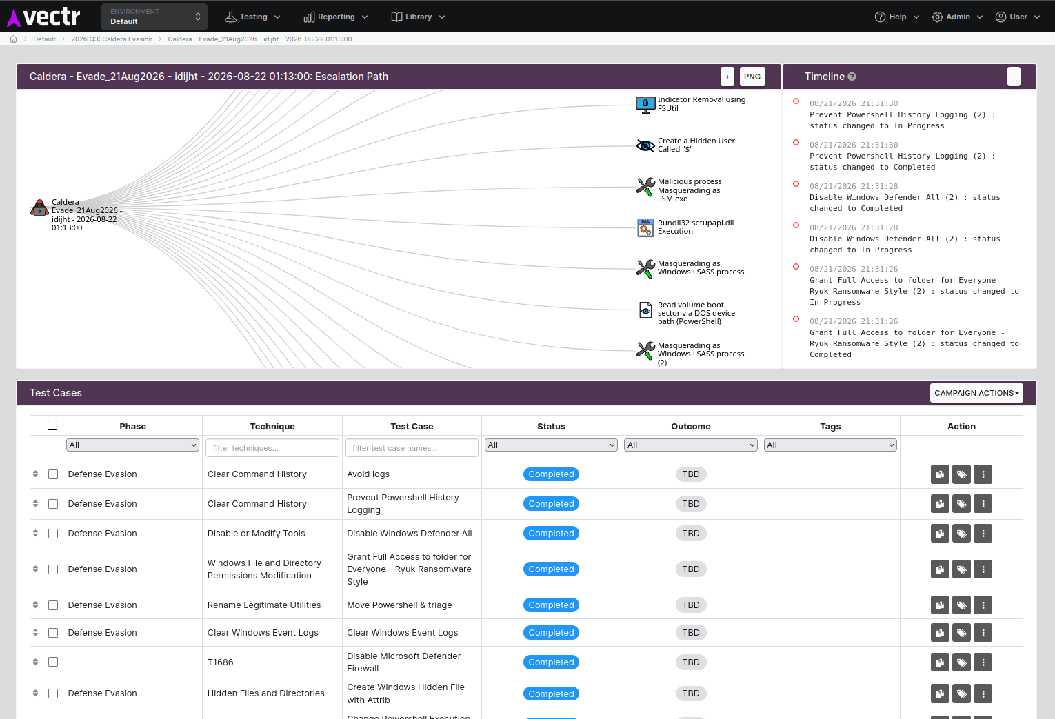The image size is (1055, 719).
Task: Copy Disable Windows Defender All test case
Action: [x=940, y=534]
